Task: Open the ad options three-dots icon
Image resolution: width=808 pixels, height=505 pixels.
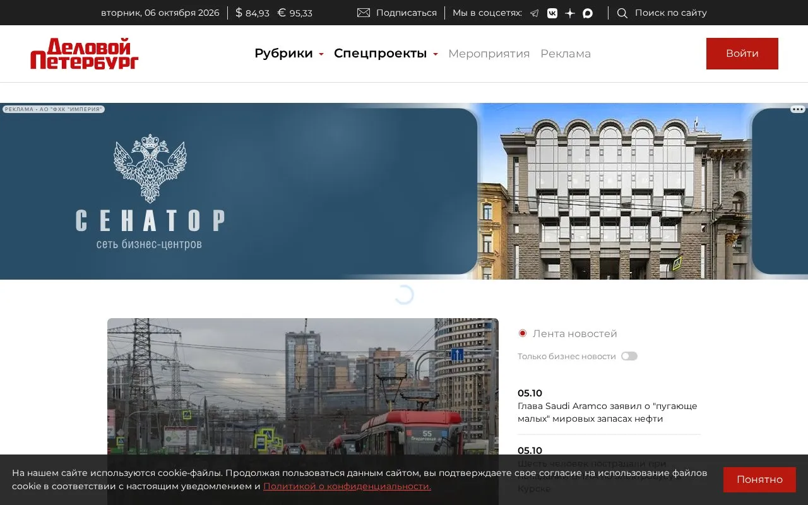Action: (x=798, y=109)
